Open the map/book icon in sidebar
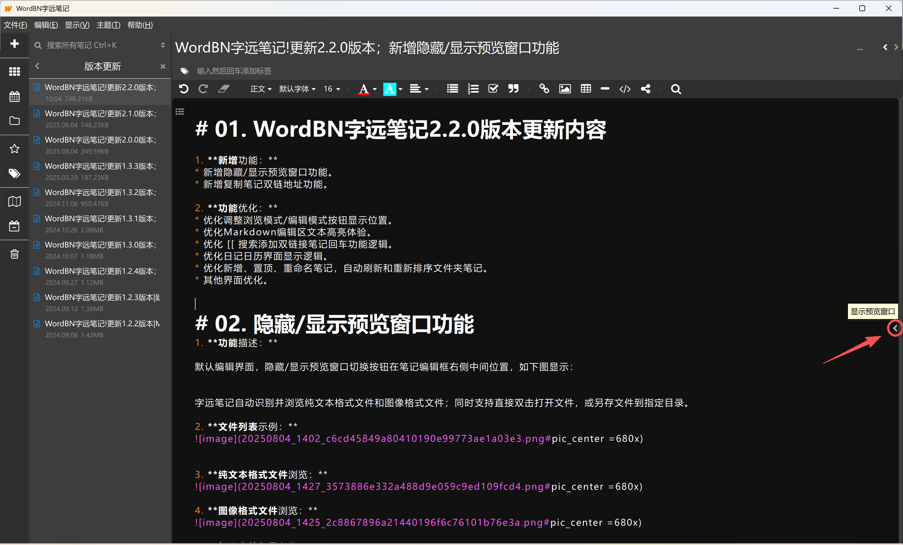The width and height of the screenshot is (903, 545). point(14,201)
